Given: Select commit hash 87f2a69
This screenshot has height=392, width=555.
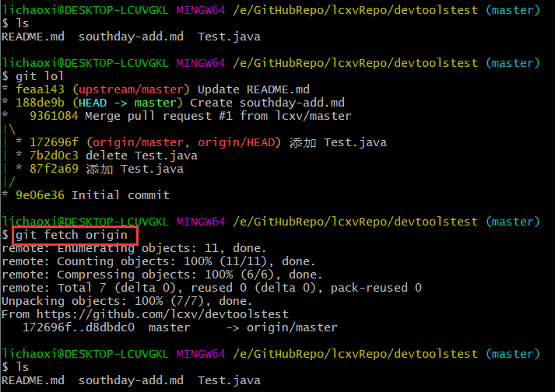Looking at the screenshot, I should 54,169.
